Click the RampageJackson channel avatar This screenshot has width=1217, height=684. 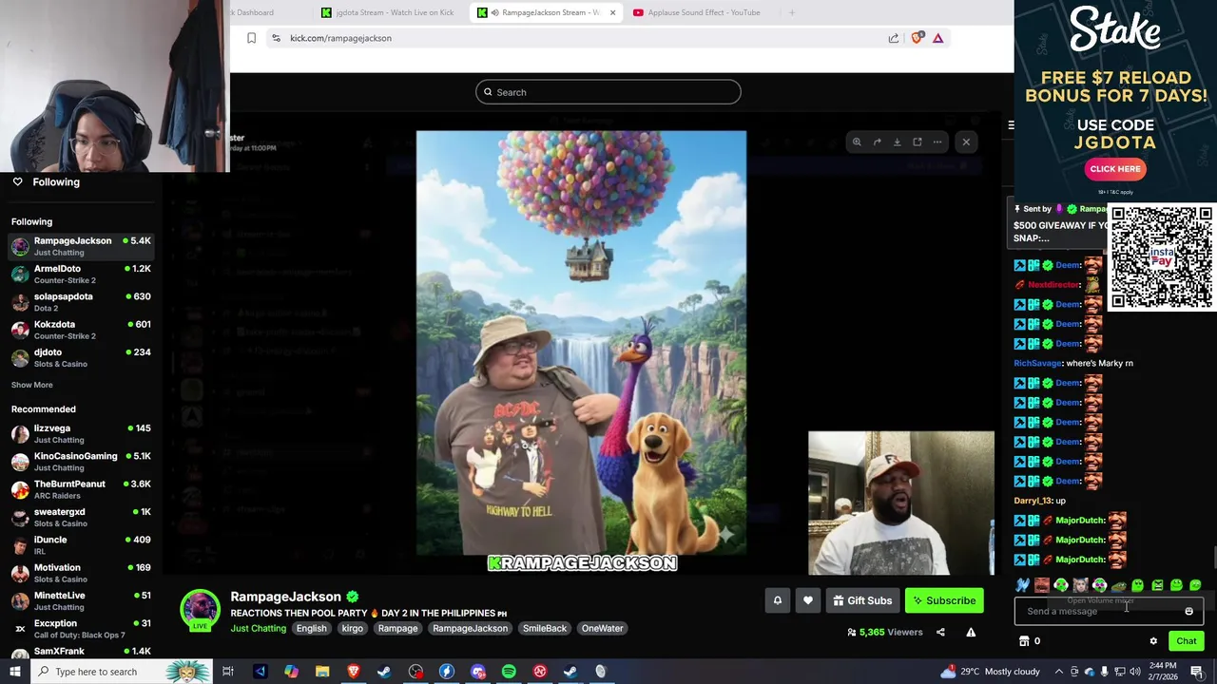[x=201, y=611]
